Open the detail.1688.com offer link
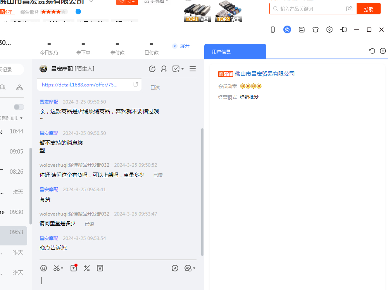Image resolution: width=388 pixels, height=290 pixels. [80, 85]
